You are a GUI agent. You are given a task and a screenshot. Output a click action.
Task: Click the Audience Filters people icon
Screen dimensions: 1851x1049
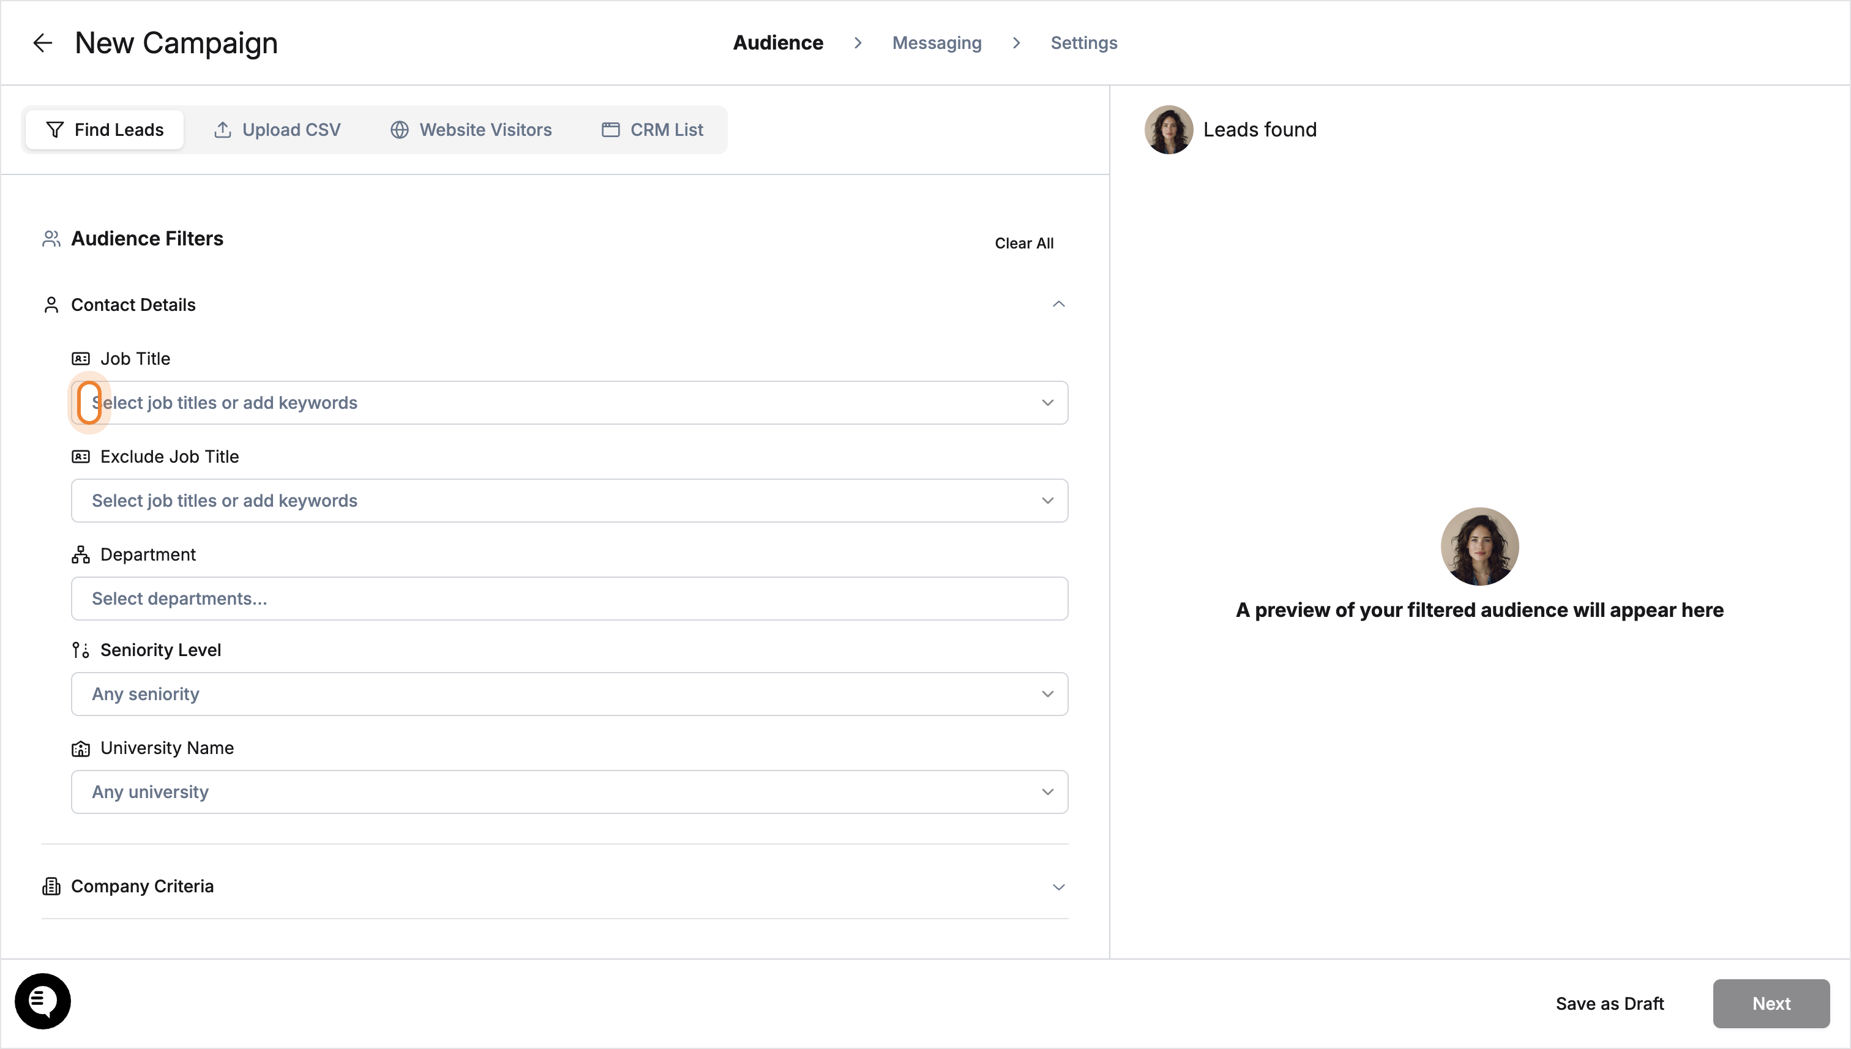point(51,239)
